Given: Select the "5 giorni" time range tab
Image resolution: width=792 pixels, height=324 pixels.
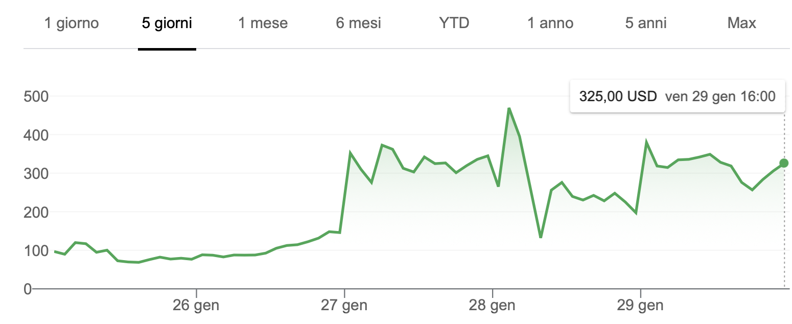Looking at the screenshot, I should pyautogui.click(x=167, y=24).
